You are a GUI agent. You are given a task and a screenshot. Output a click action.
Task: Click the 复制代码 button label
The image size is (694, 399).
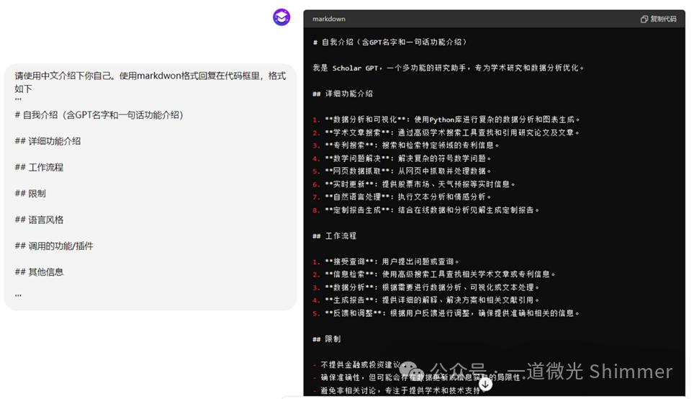663,19
